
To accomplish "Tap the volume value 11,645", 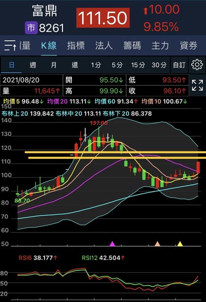I will 47,91.
